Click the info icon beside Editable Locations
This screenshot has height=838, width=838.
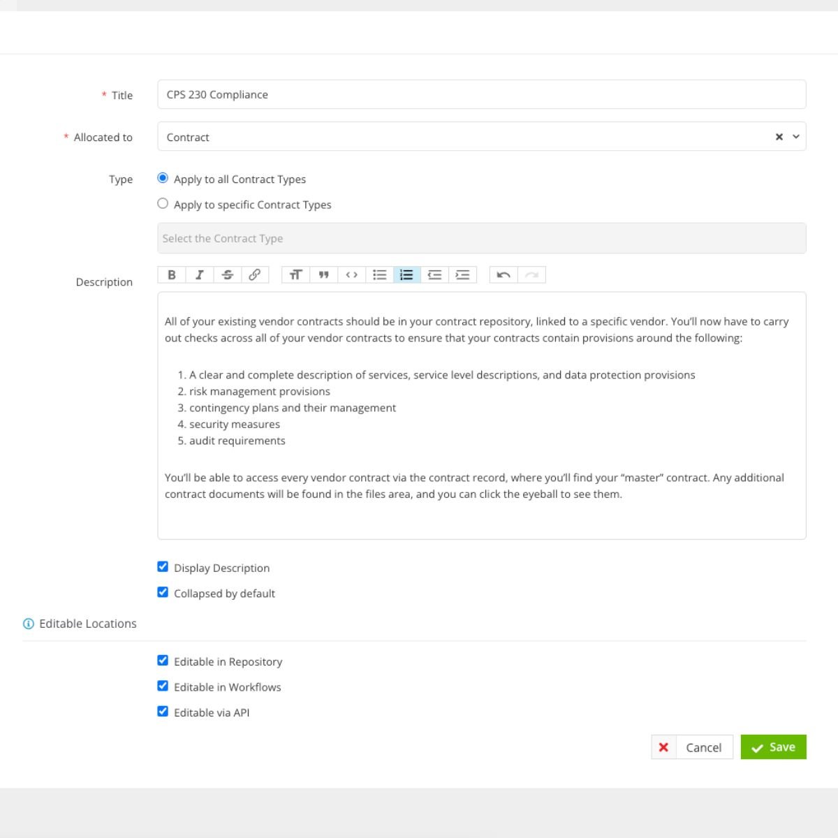[x=29, y=624]
